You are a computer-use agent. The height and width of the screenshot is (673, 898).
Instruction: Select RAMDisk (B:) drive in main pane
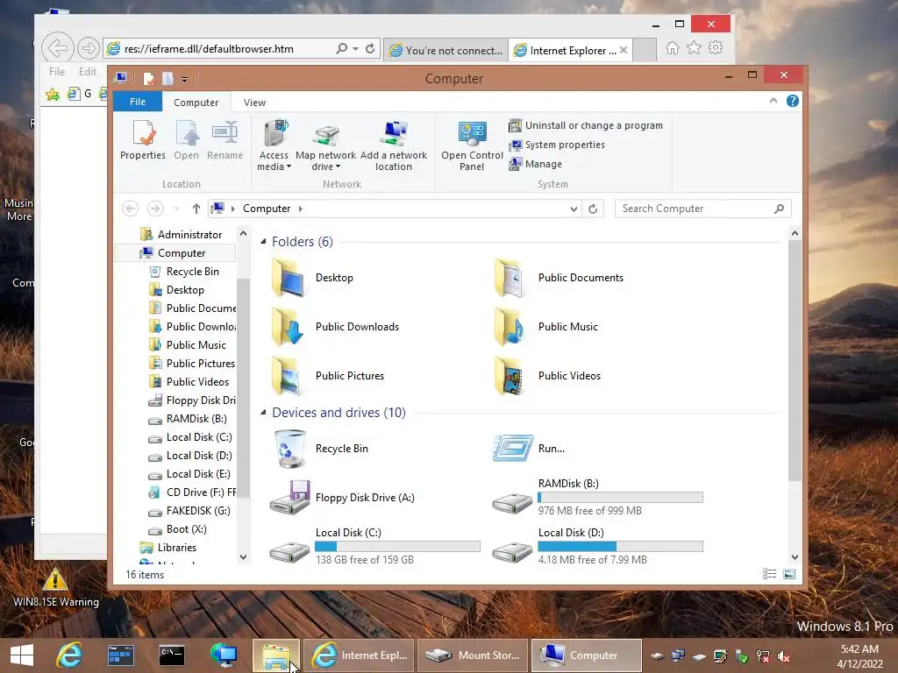[597, 498]
